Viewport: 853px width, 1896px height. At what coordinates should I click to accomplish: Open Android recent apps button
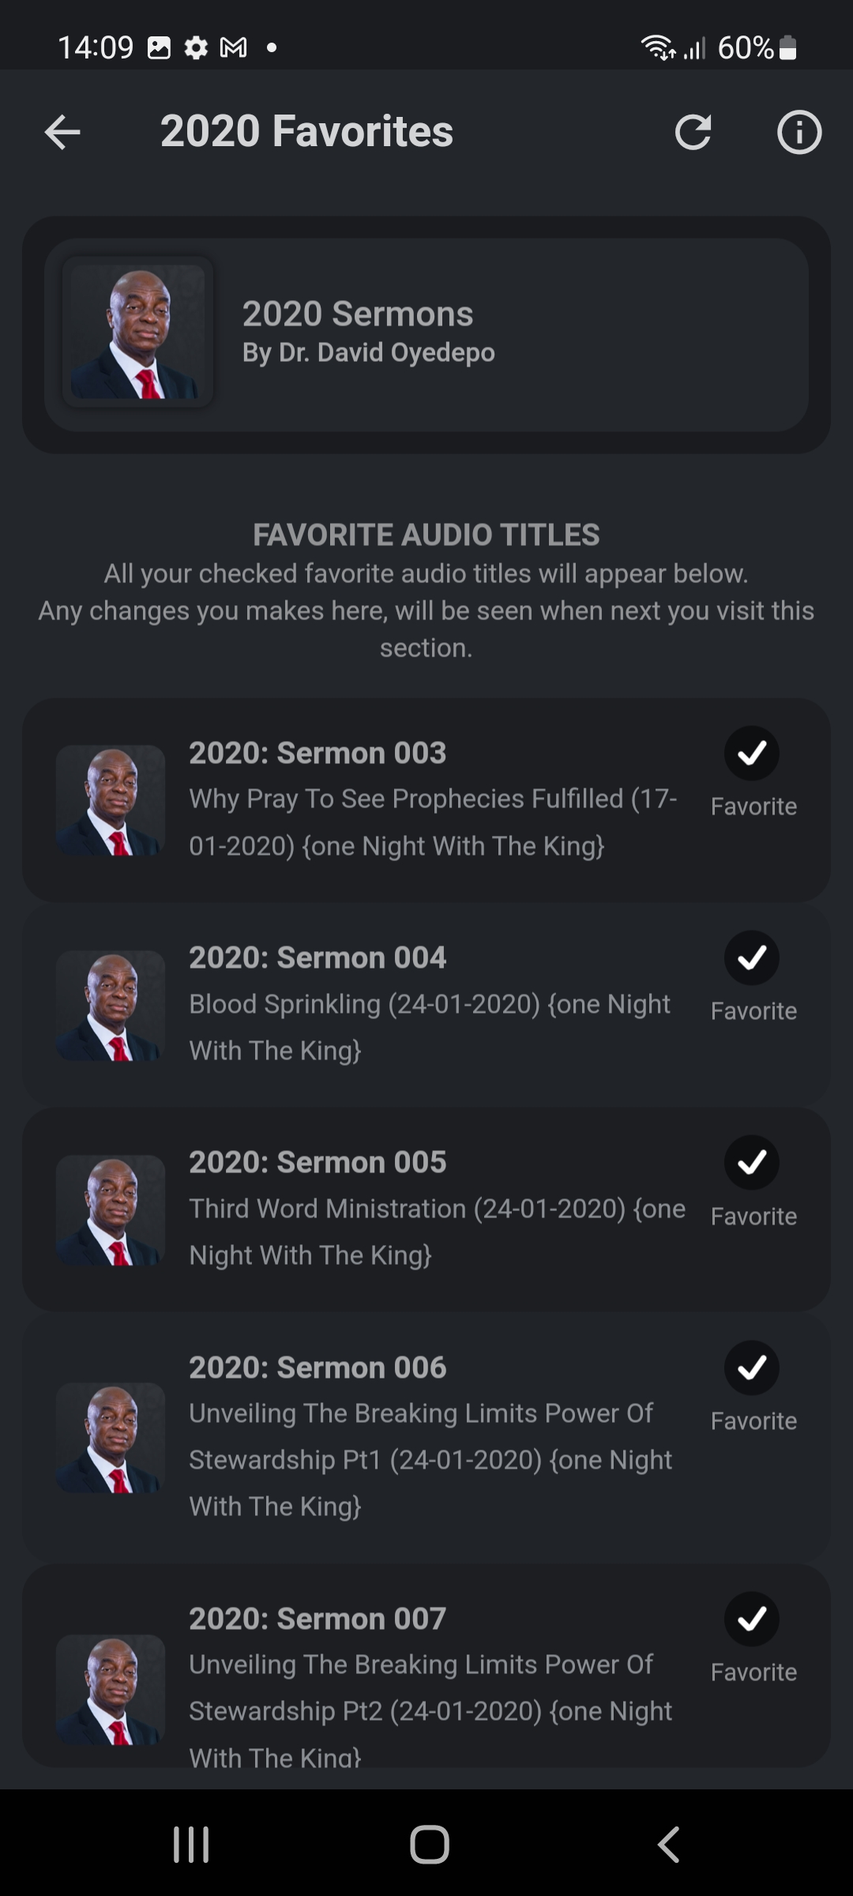191,1845
